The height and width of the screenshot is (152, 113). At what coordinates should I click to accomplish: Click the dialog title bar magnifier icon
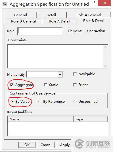[x=5, y=4]
